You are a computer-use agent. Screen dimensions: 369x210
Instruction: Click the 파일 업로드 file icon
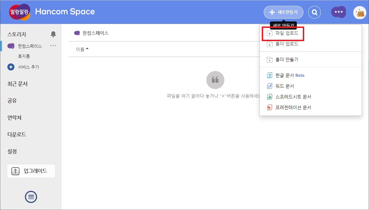pos(270,33)
